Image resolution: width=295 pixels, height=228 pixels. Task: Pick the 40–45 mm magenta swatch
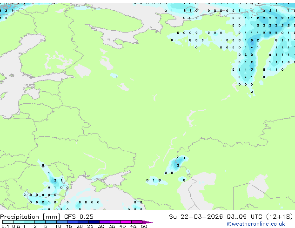click(x=126, y=222)
